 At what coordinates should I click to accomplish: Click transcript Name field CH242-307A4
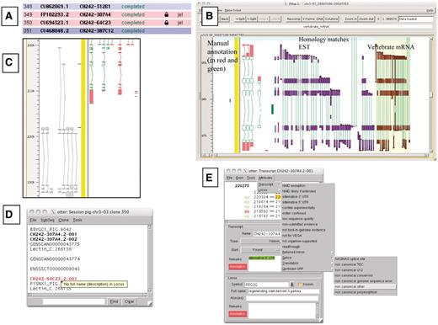[267, 233]
